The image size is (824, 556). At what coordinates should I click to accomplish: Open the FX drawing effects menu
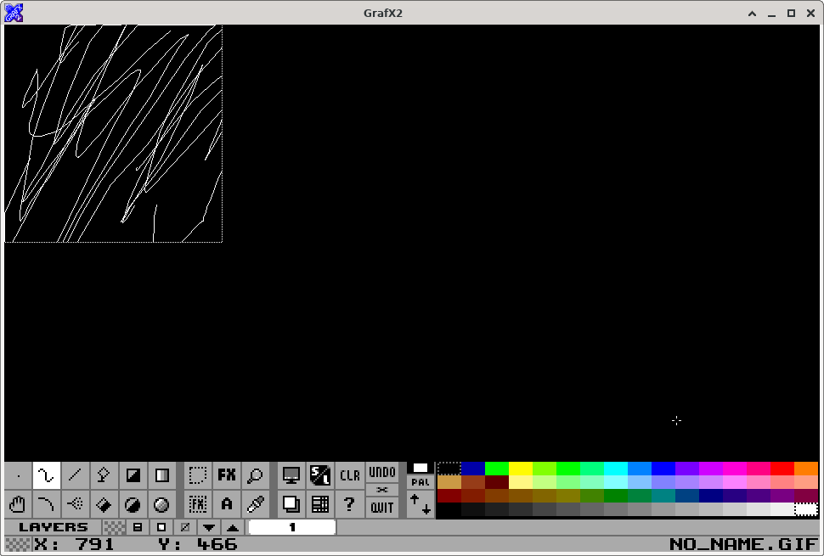pyautogui.click(x=227, y=475)
